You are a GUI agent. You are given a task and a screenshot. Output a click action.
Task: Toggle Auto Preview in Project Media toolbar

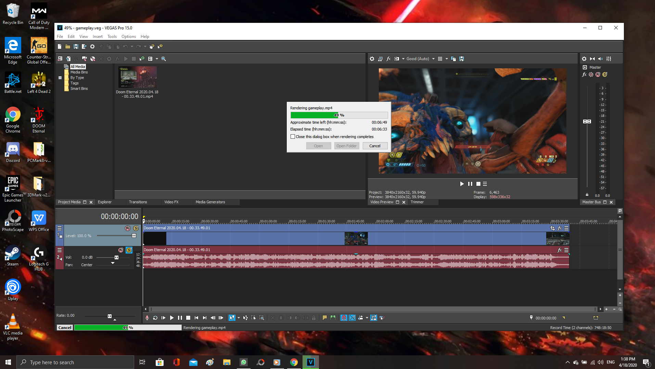point(142,59)
